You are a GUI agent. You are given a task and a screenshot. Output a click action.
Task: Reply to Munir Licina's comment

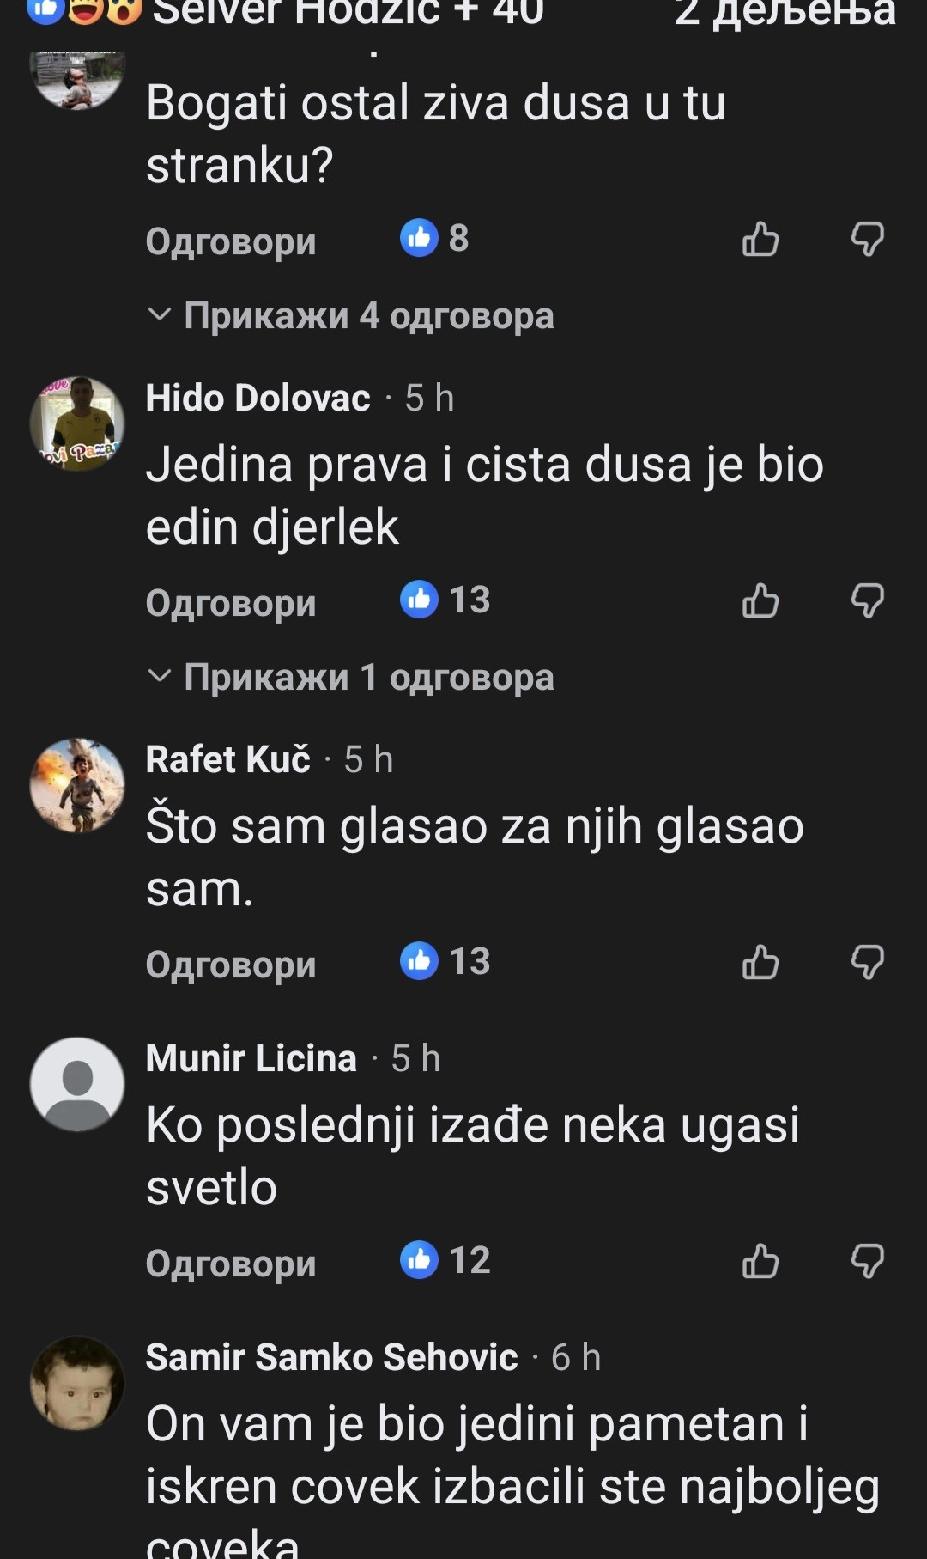231,1263
